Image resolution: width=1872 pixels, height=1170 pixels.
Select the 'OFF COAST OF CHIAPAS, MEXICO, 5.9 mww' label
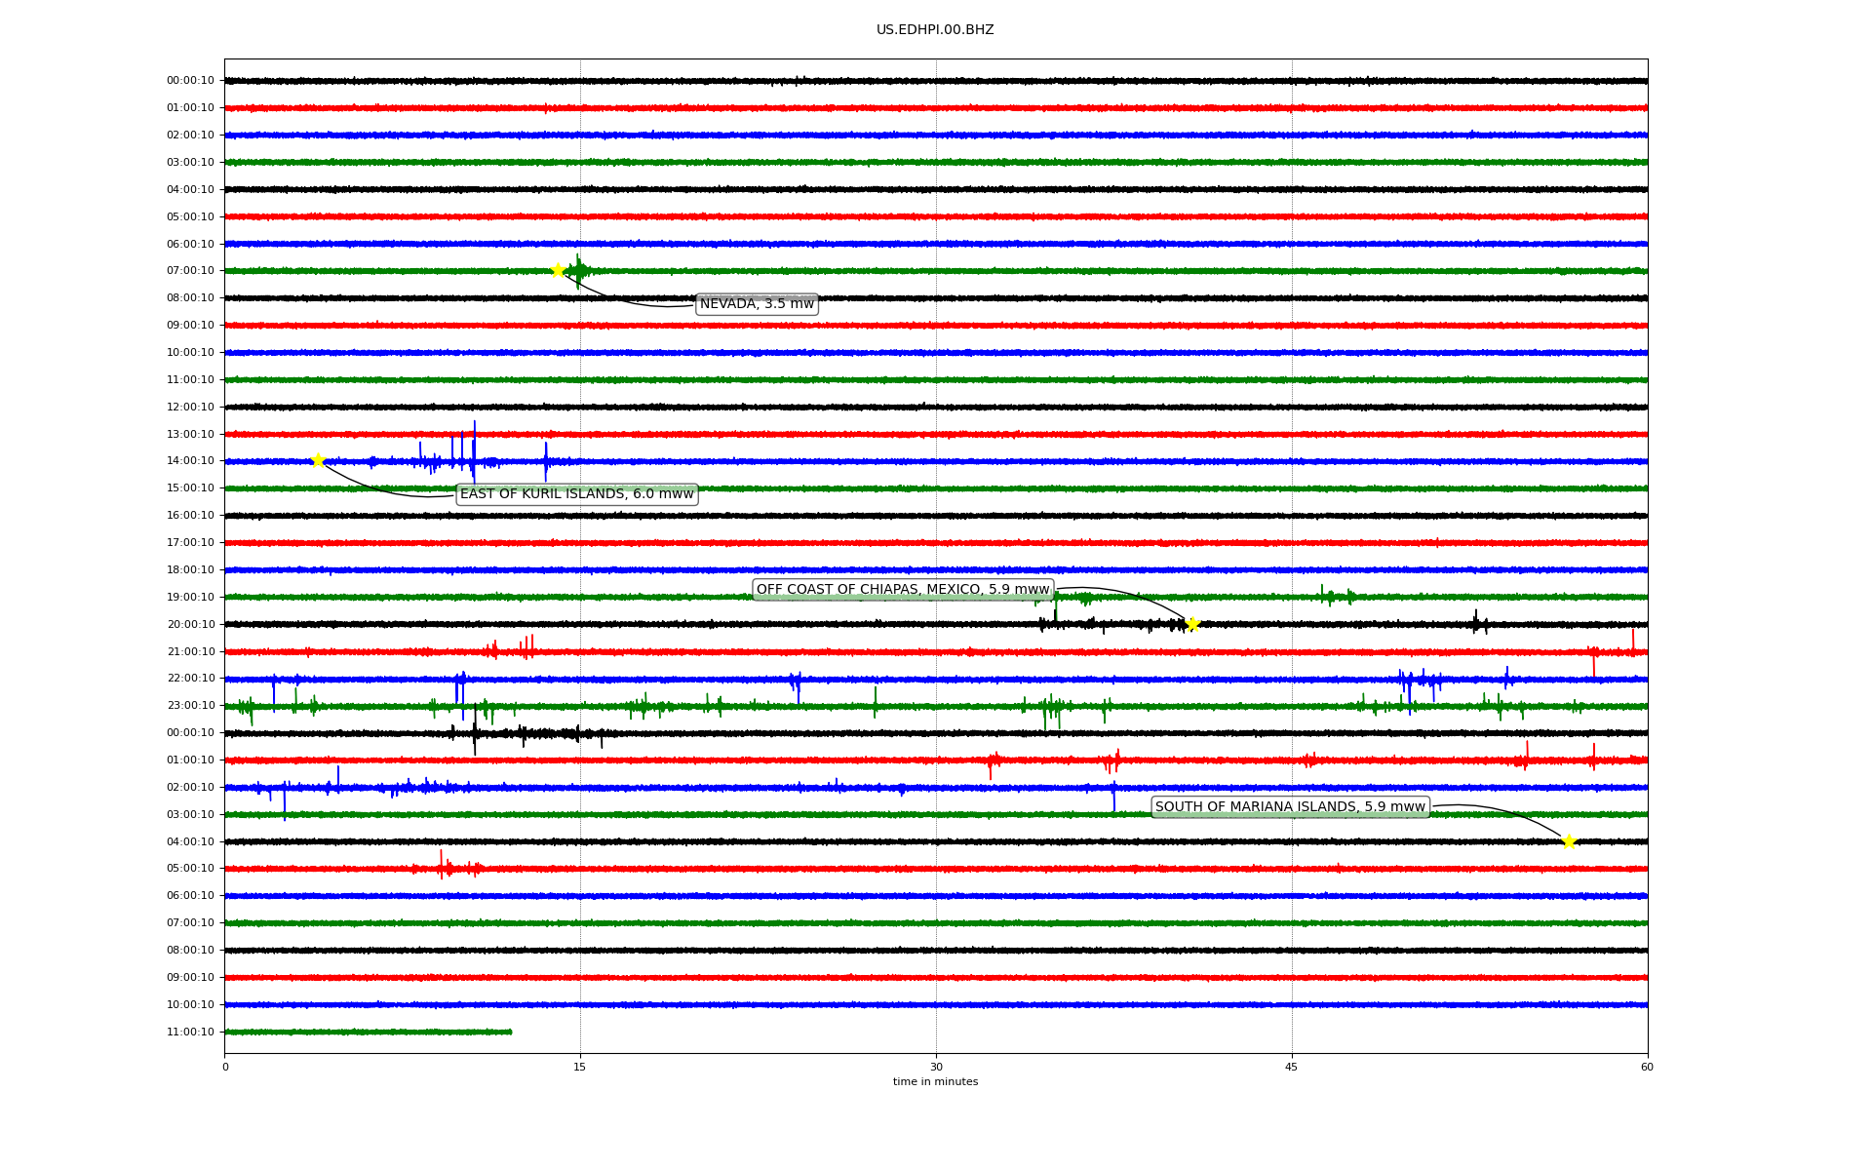903,589
